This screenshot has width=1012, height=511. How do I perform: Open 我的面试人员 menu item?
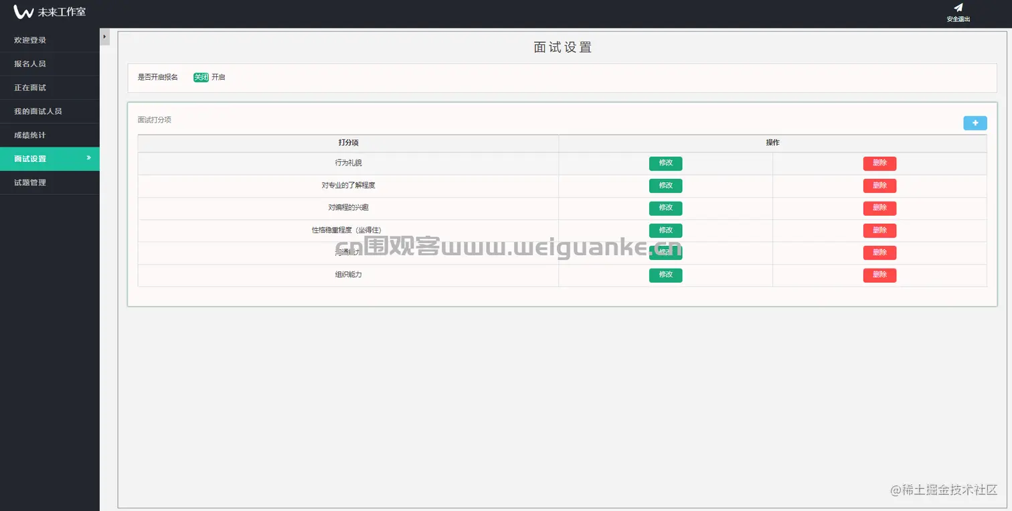click(x=50, y=111)
